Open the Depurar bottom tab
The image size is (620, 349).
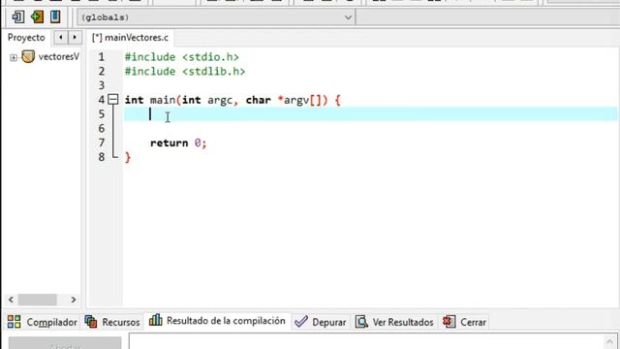click(x=321, y=322)
